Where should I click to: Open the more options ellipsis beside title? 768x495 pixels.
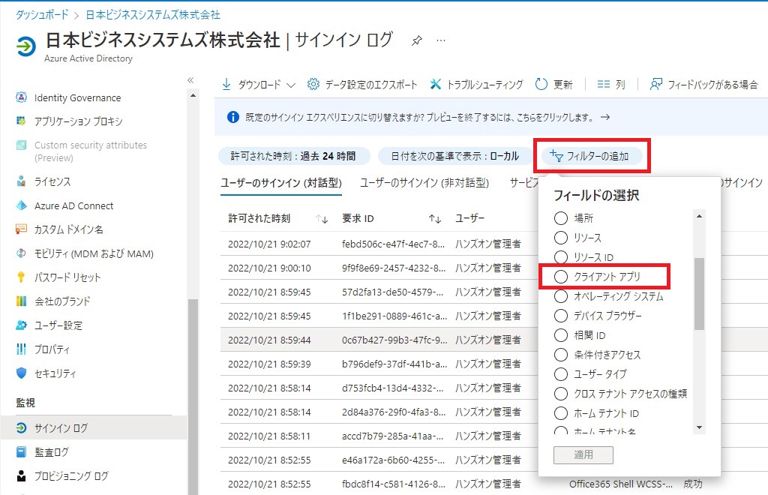[x=441, y=40]
